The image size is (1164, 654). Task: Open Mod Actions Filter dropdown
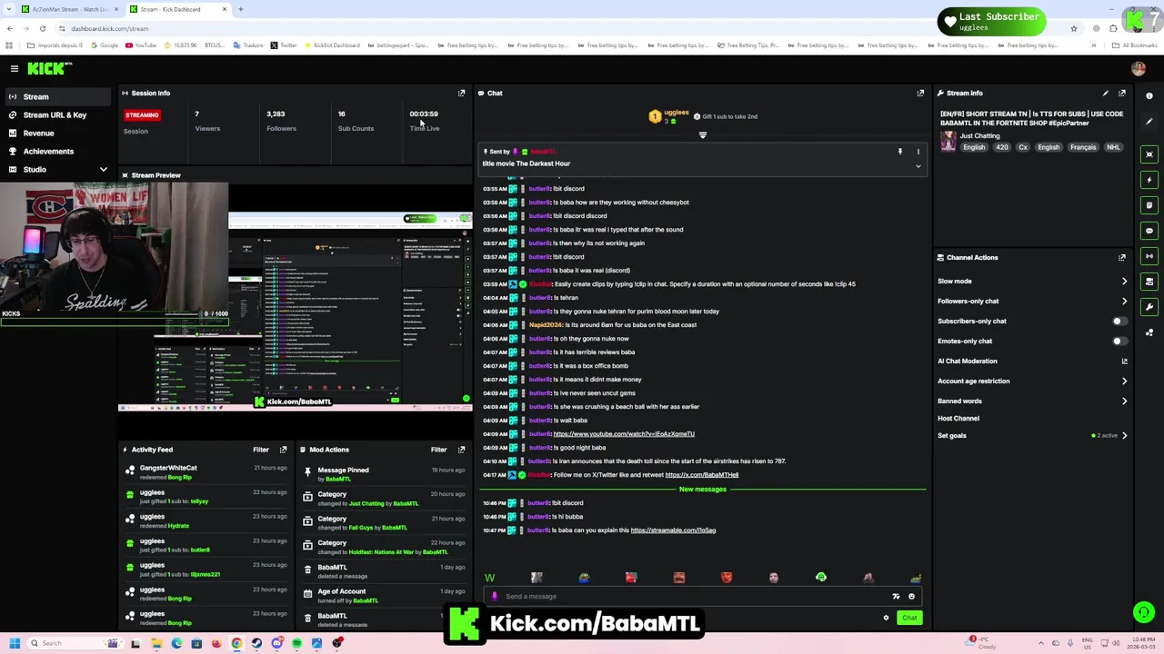click(x=438, y=450)
